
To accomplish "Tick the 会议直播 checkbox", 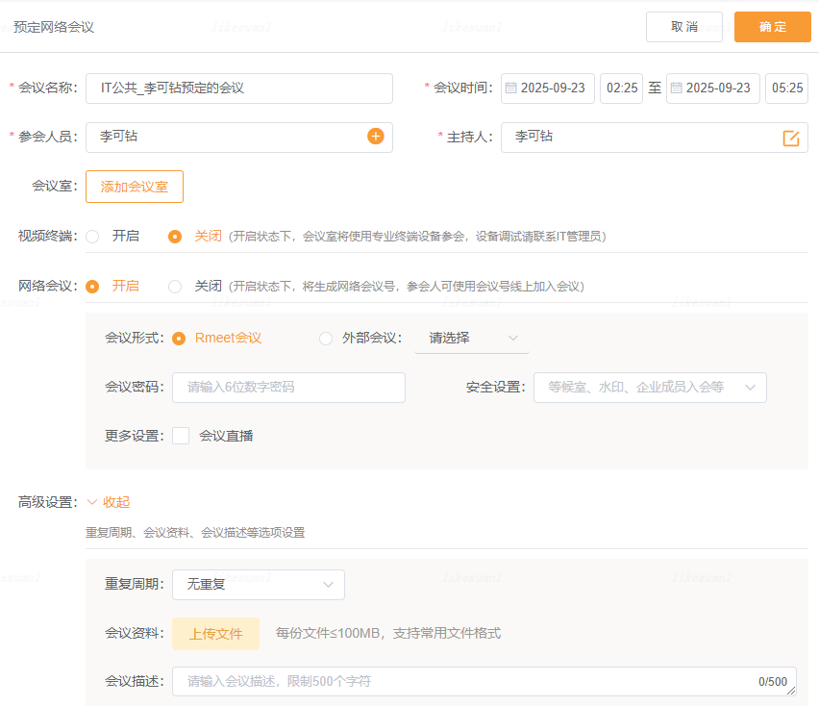I will pyautogui.click(x=181, y=436).
